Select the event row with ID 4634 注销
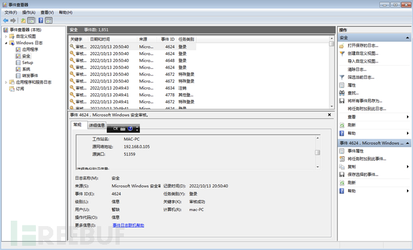This screenshot has width=413, height=250. tap(132, 88)
